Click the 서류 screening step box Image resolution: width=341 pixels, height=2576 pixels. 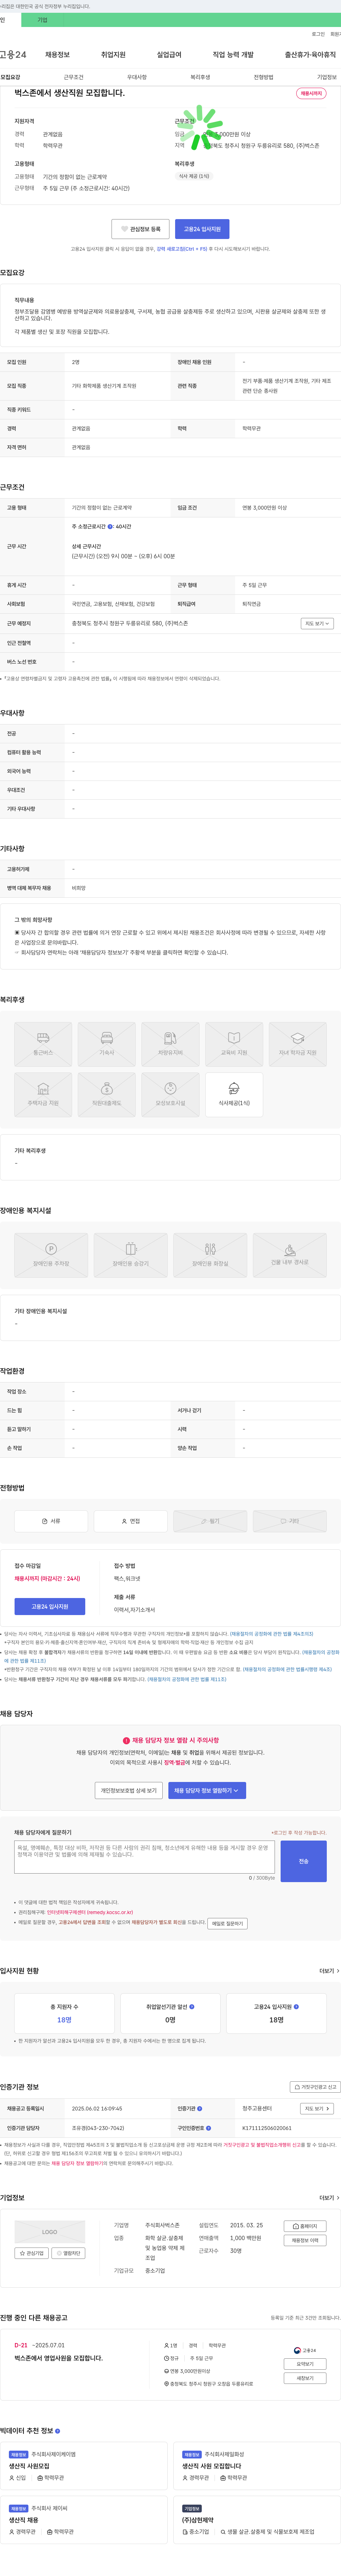51,1521
